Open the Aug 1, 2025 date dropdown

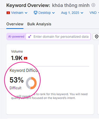click(72, 13)
